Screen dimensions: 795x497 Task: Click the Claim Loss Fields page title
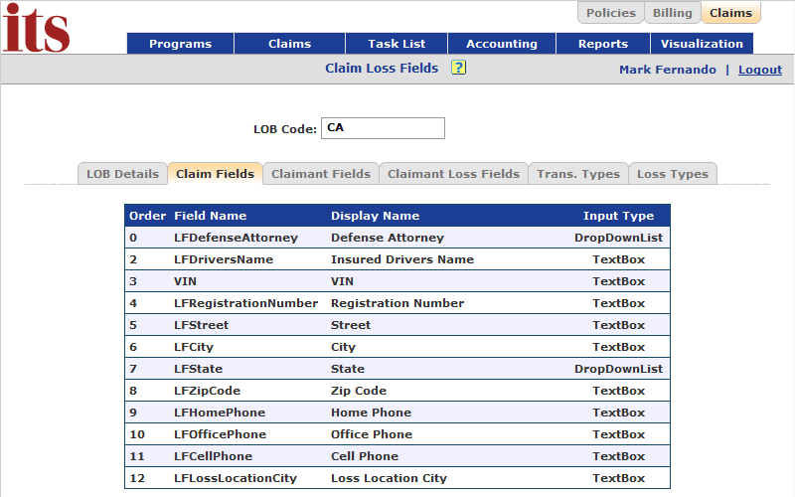[x=382, y=68]
